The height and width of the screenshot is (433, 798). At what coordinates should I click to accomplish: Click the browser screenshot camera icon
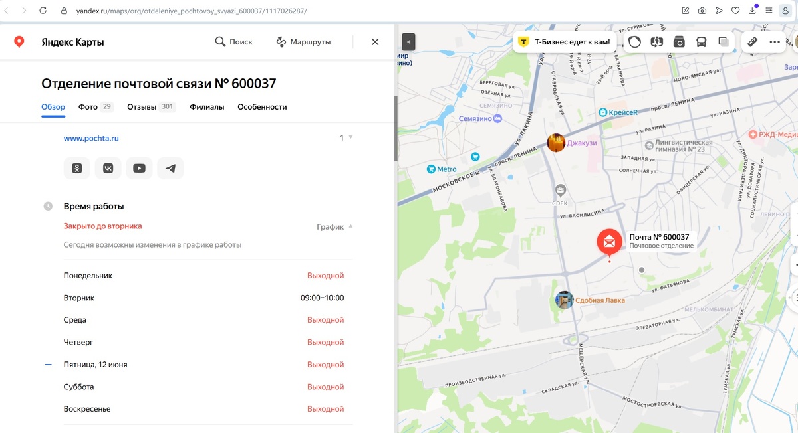coord(702,11)
